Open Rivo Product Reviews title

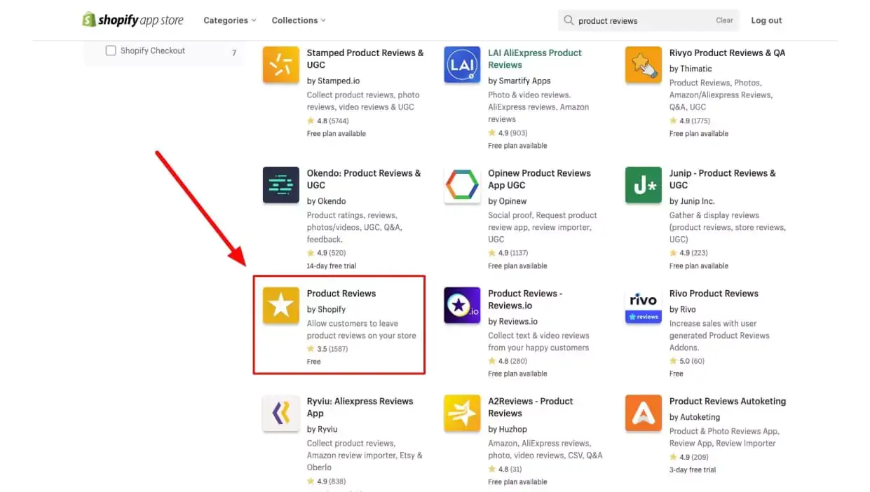(x=714, y=294)
